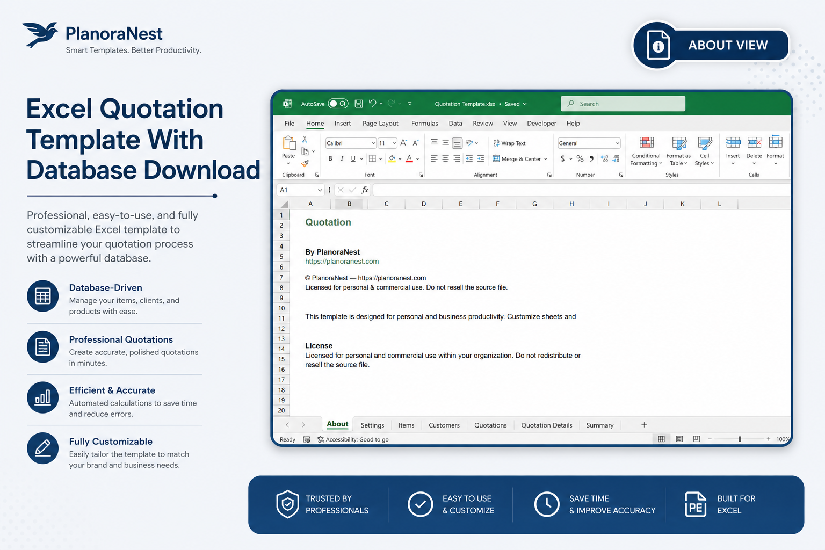
Task: Switch to Settings sheet tab
Action: click(372, 425)
